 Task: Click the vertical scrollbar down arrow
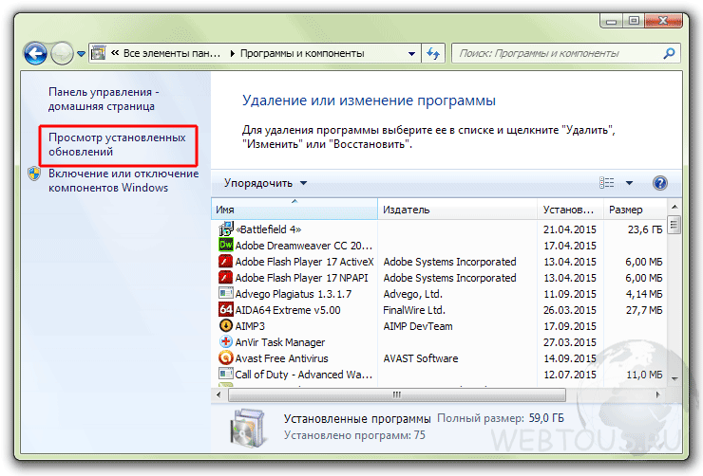tap(674, 379)
